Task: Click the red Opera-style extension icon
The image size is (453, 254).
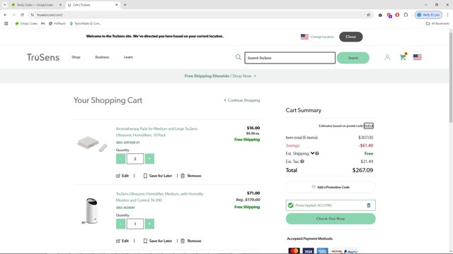Action: (x=397, y=15)
